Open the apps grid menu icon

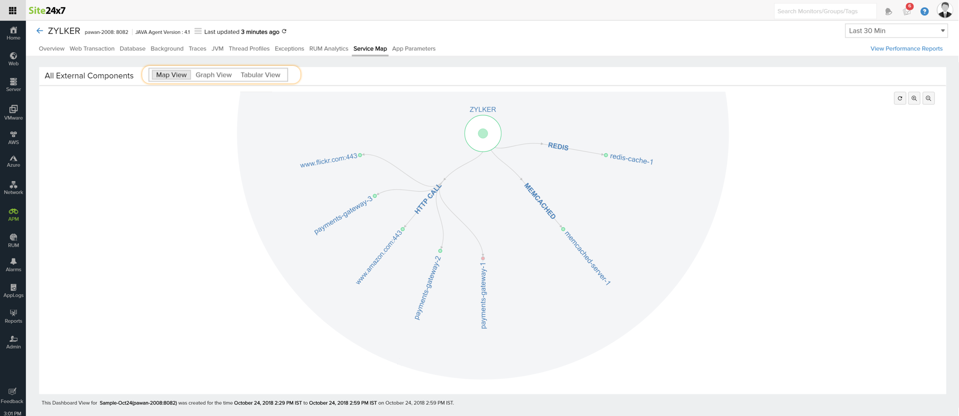(12, 10)
